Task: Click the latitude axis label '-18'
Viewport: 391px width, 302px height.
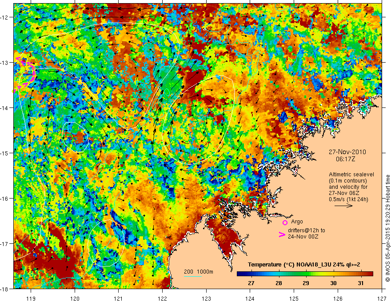Action: (x=4, y=289)
